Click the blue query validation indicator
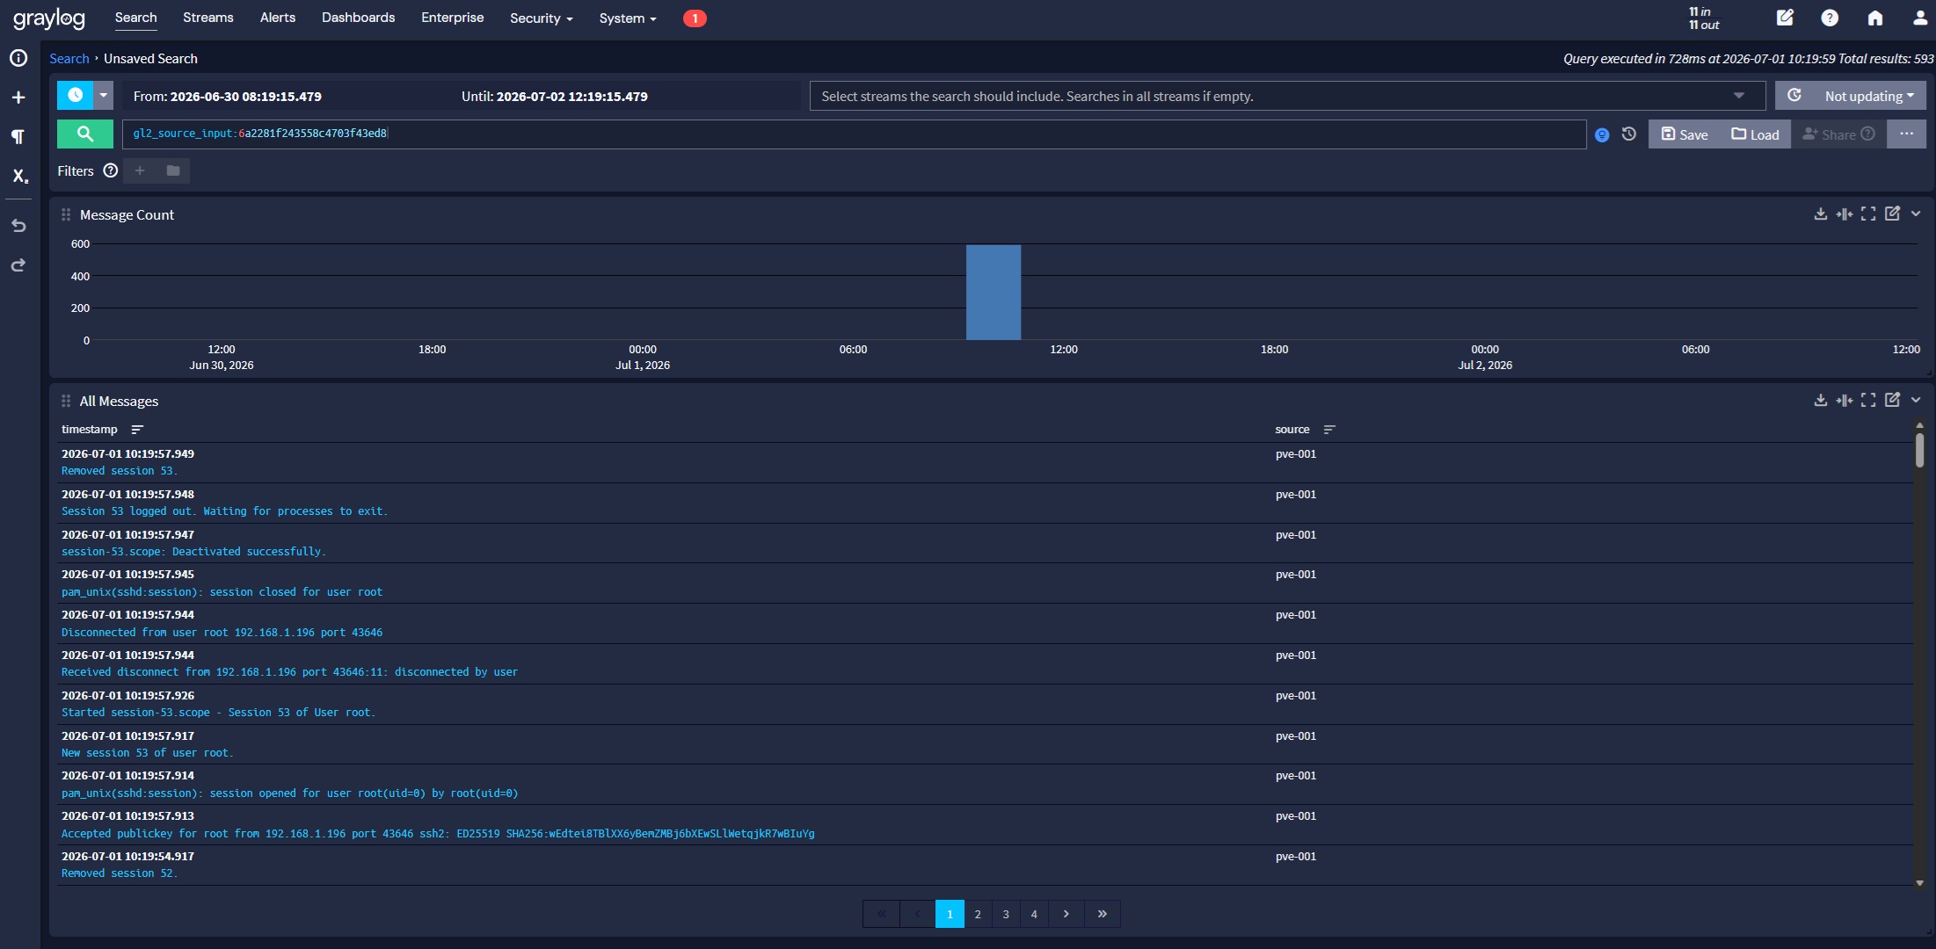 [1602, 135]
